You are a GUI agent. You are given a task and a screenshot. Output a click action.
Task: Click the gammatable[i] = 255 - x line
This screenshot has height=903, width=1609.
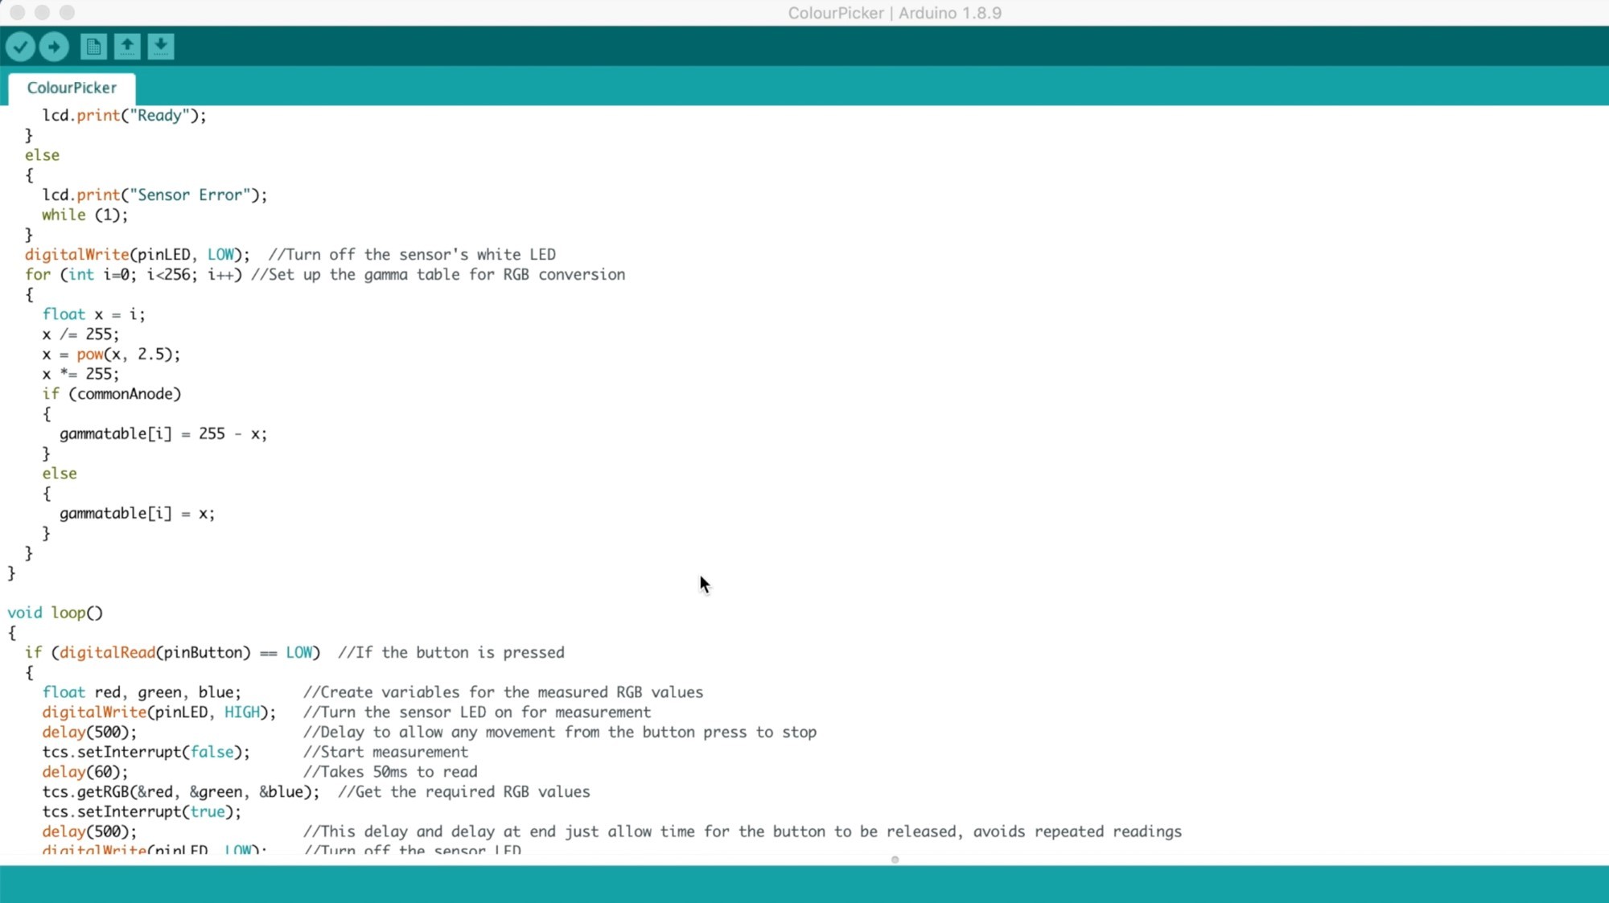pos(163,433)
